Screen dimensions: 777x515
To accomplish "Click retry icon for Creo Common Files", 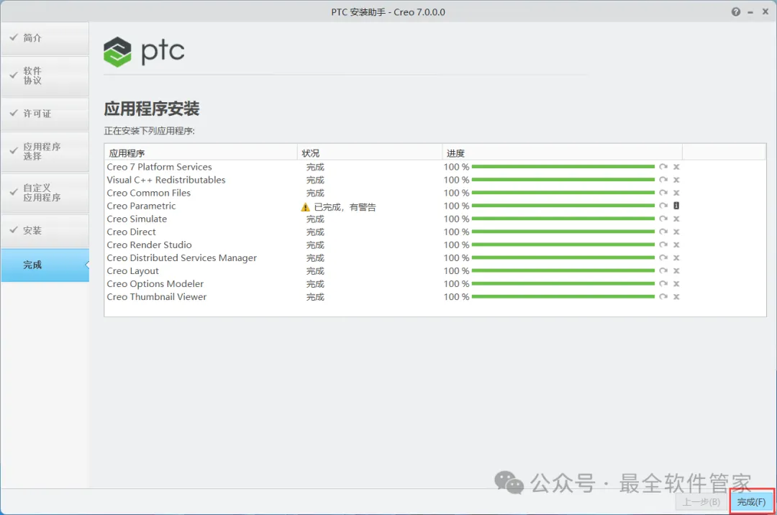I will [x=663, y=193].
